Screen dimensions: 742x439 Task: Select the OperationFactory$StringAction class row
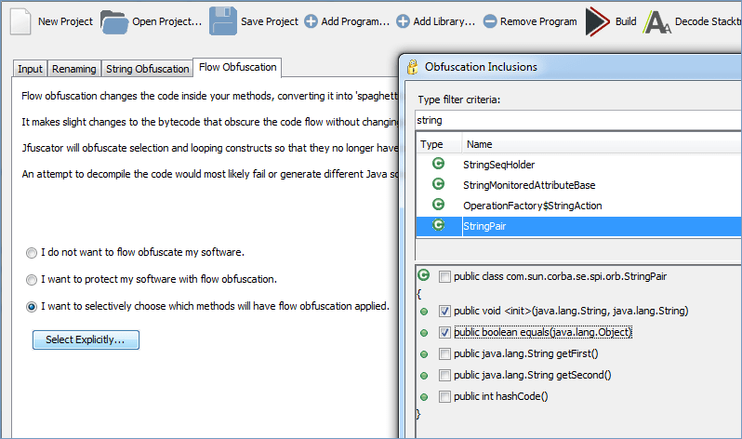coord(528,206)
